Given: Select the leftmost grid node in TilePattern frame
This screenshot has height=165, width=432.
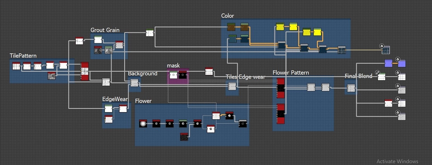Looking at the screenshot, I should [16, 66].
